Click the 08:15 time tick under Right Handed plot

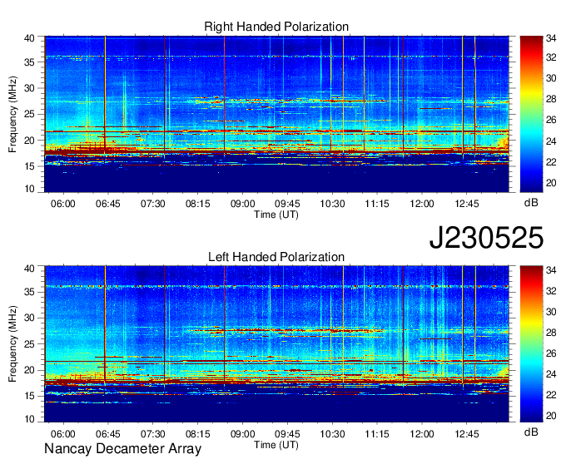pyautogui.click(x=197, y=204)
